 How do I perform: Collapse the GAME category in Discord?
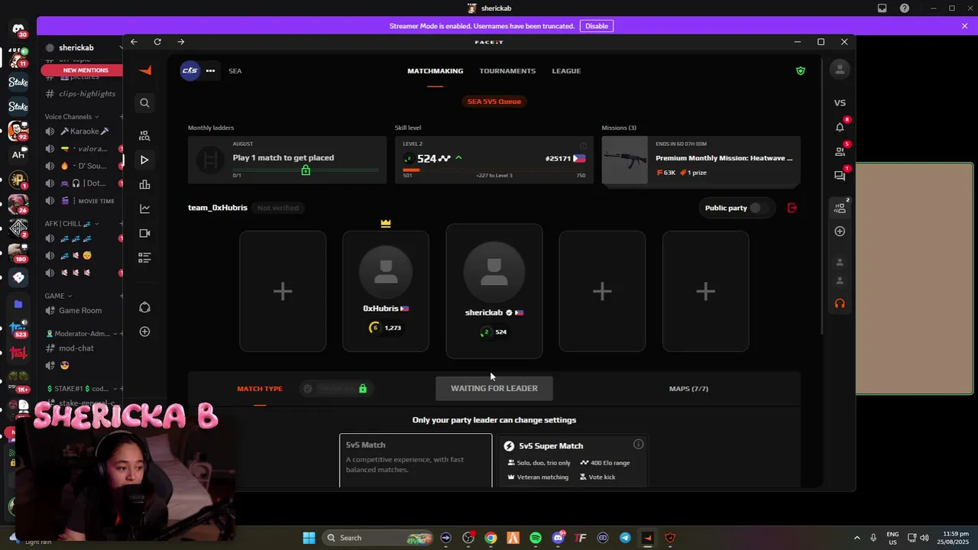tap(58, 296)
